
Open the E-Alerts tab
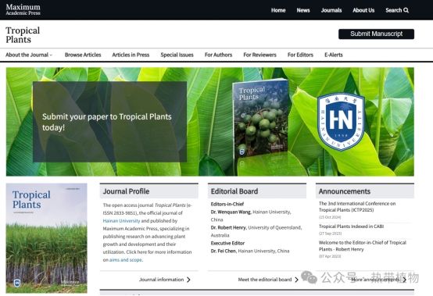(334, 55)
